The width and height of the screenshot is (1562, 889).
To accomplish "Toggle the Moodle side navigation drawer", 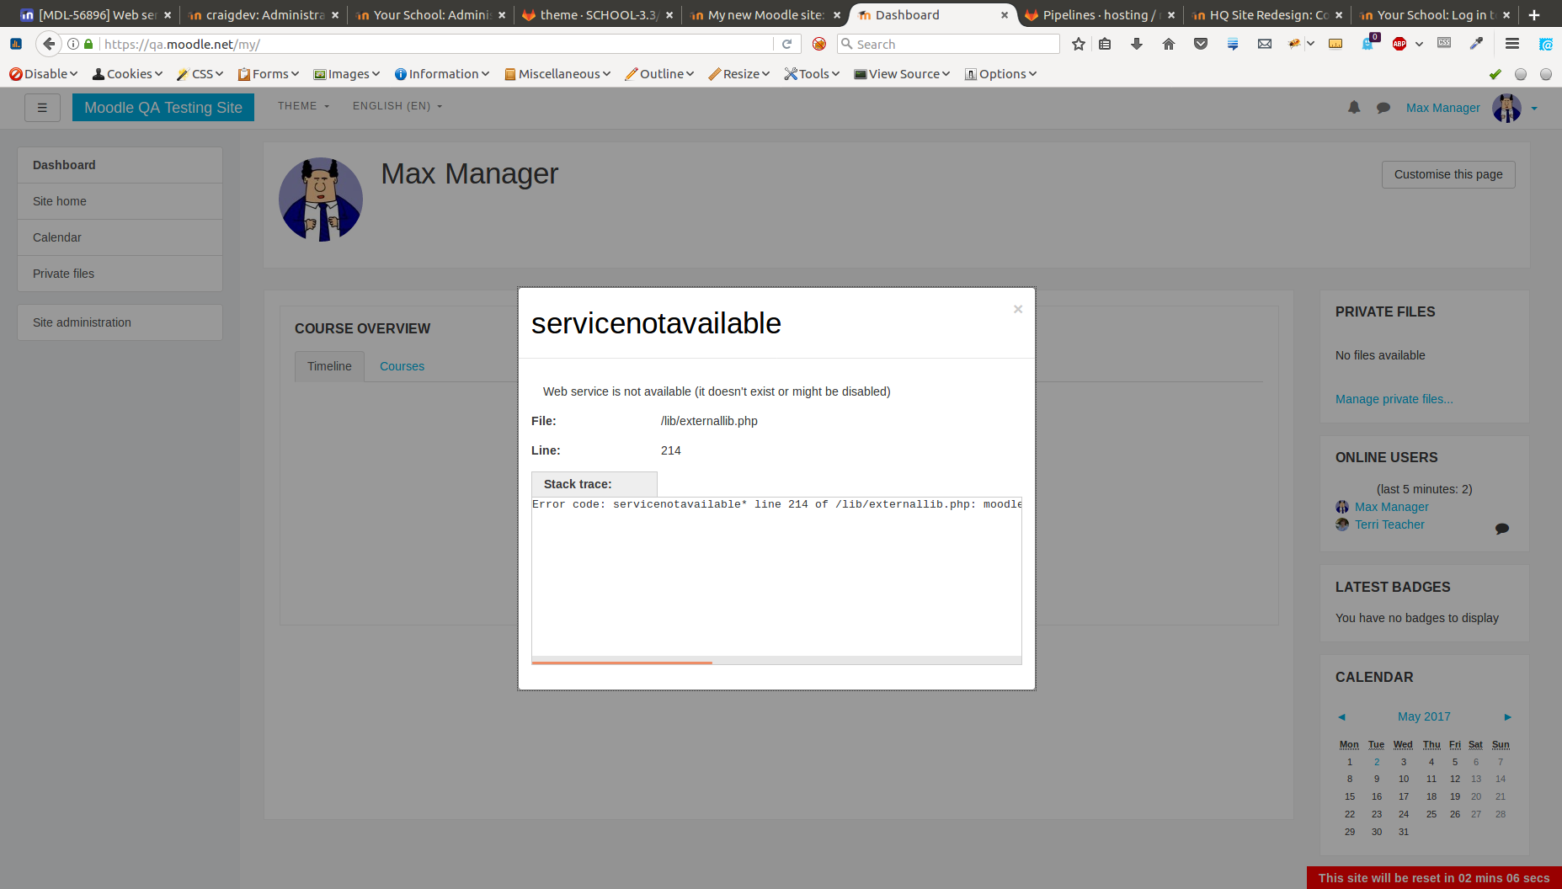I will coord(42,108).
